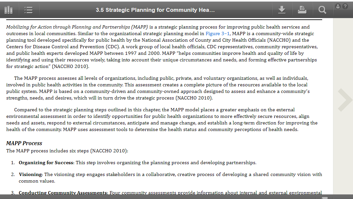Select the bold 'Organizing for Success' text

(46, 163)
